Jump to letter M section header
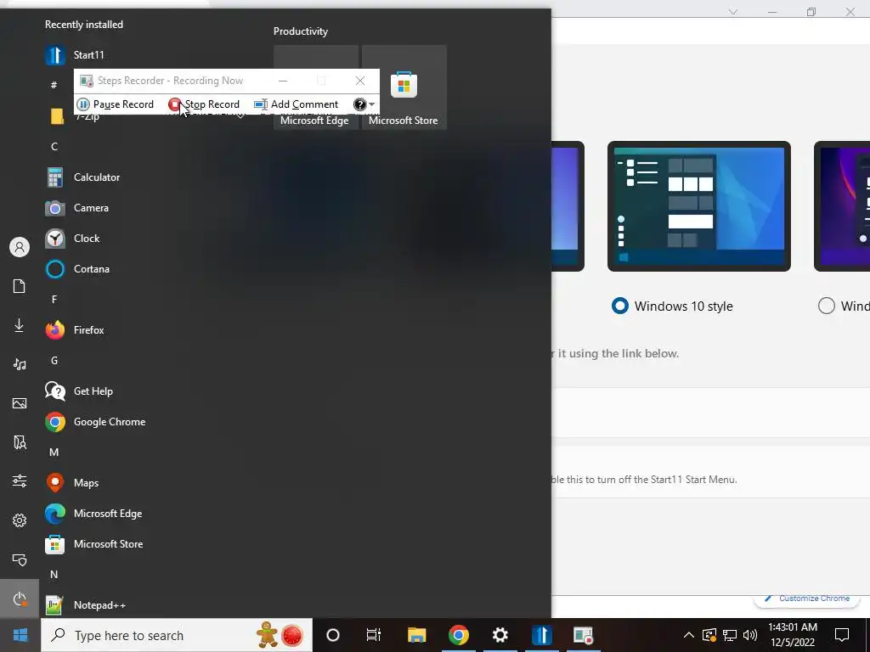The width and height of the screenshot is (870, 652). 54,452
